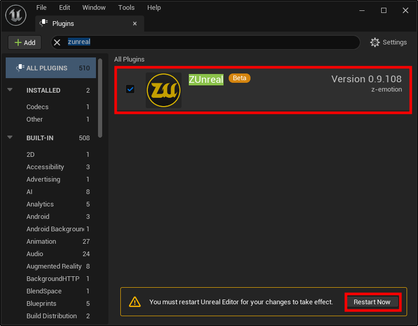Click the Unreal Engine logo icon
The height and width of the screenshot is (326, 418).
[x=16, y=15]
